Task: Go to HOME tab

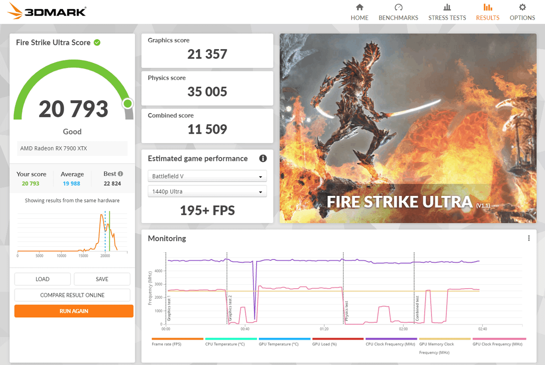Action: point(360,18)
